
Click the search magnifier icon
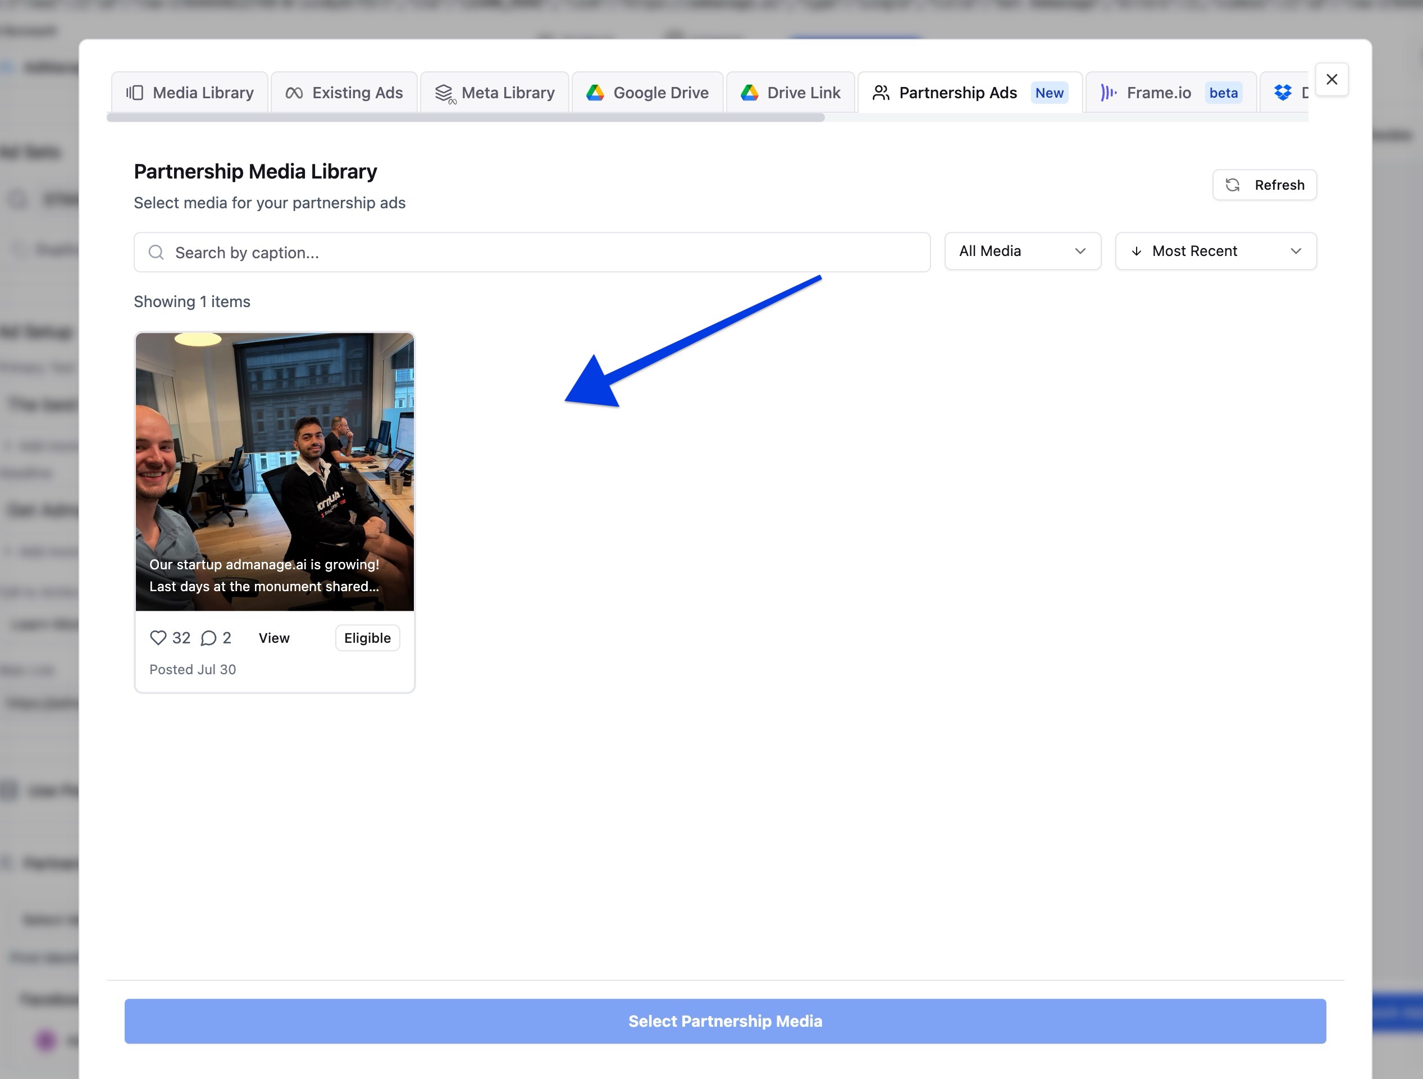156,252
